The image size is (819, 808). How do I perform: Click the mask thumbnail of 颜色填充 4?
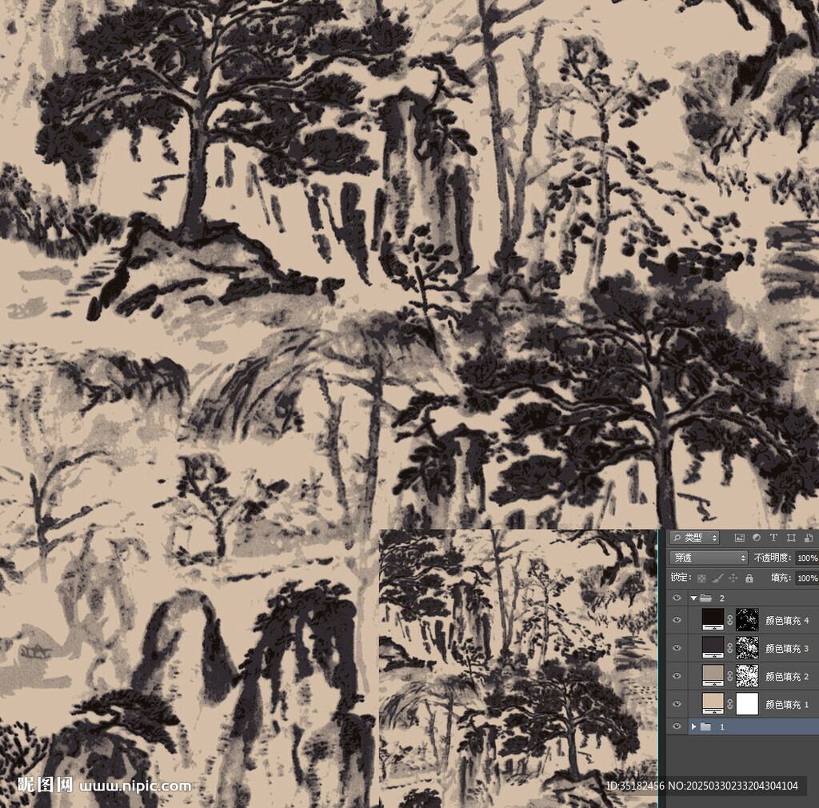(747, 620)
